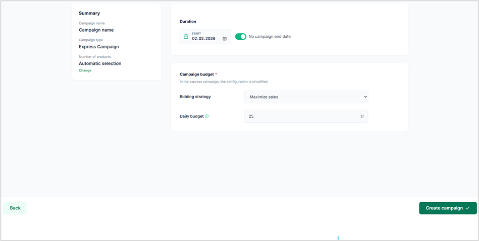Click the 'Automatic selection' products text
This screenshot has height=241, width=479.
pyautogui.click(x=100, y=63)
